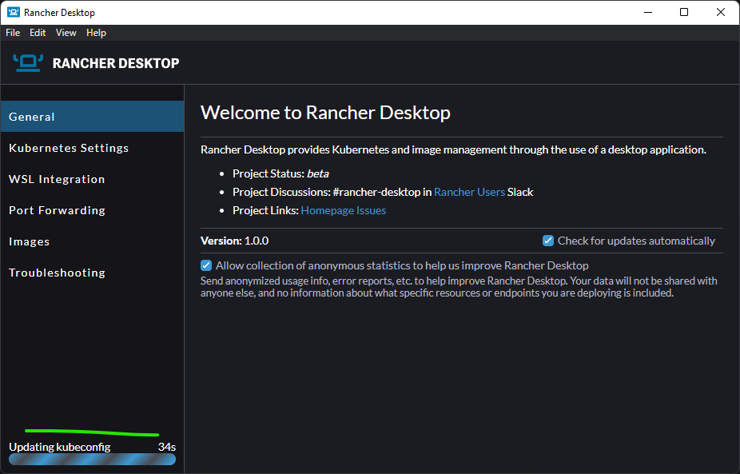
Task: Open the project Homepage link
Action: (326, 210)
